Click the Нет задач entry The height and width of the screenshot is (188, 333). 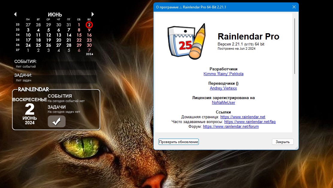pyautogui.click(x=24, y=81)
